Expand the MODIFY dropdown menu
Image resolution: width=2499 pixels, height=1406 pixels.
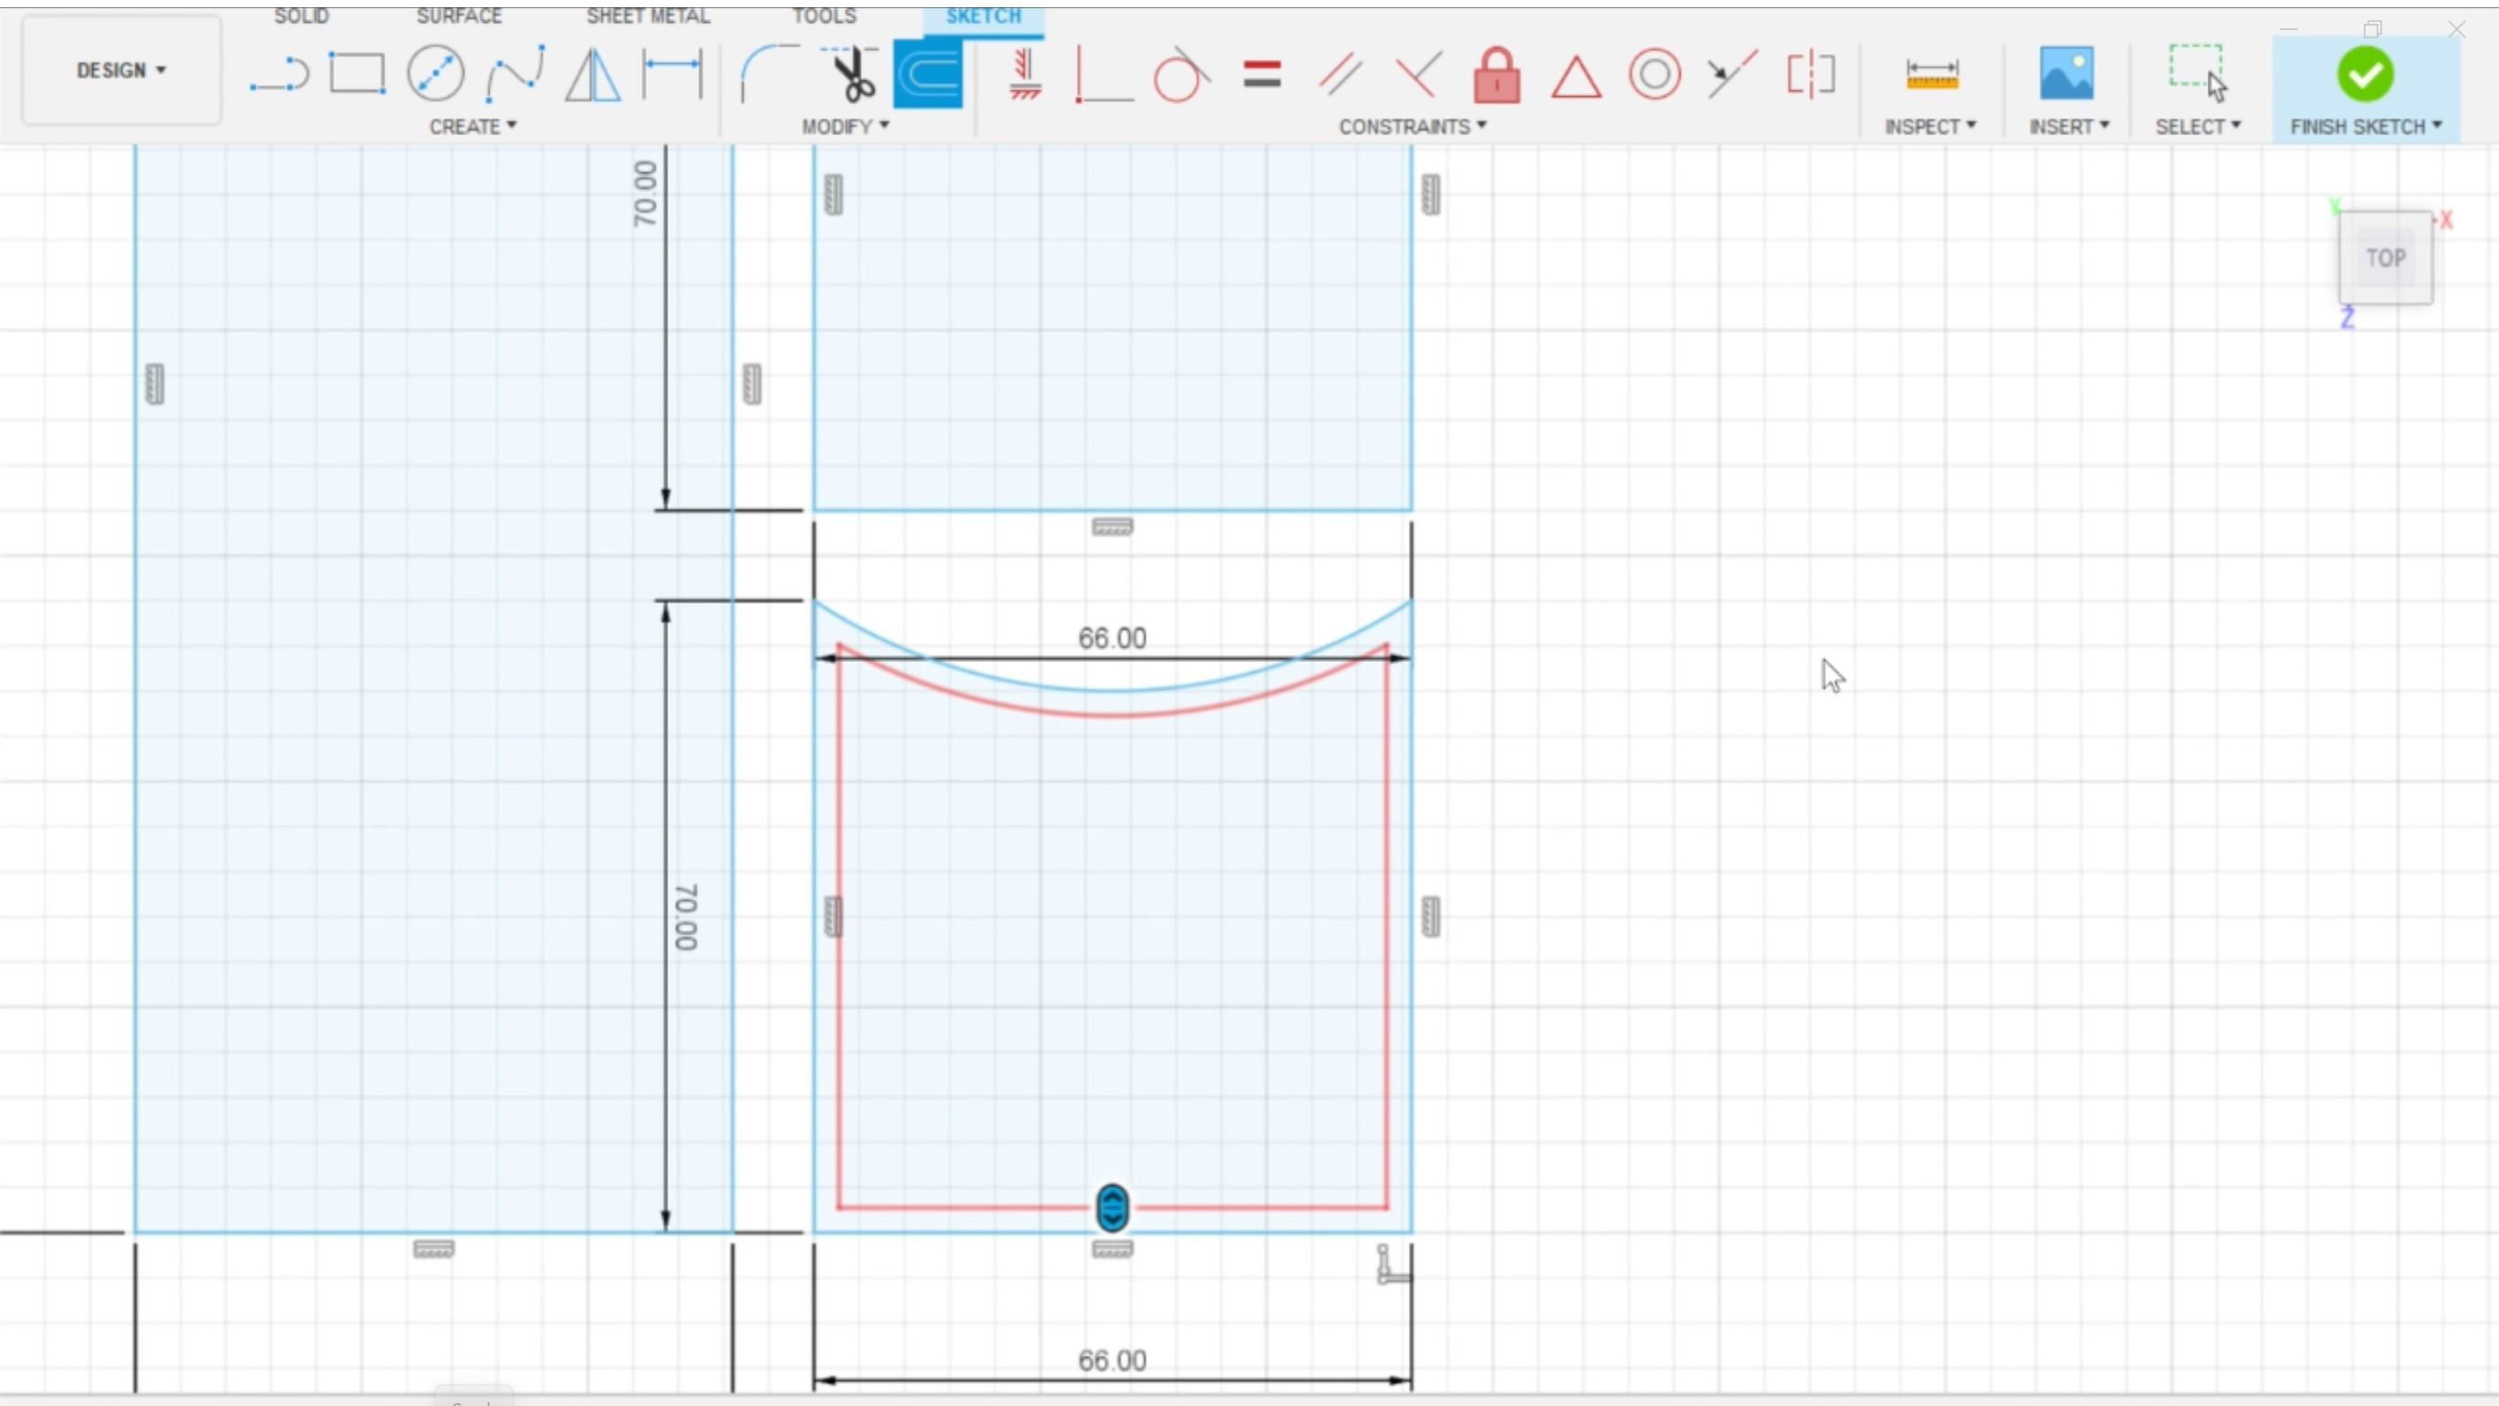(x=845, y=127)
